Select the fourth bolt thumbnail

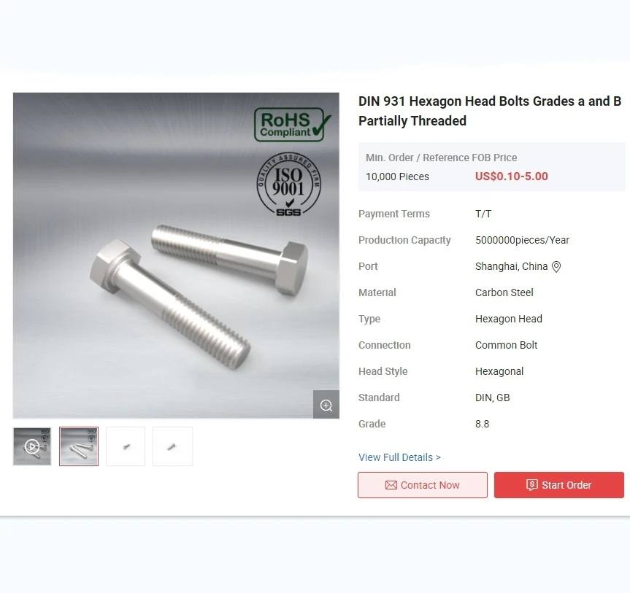[x=172, y=446]
